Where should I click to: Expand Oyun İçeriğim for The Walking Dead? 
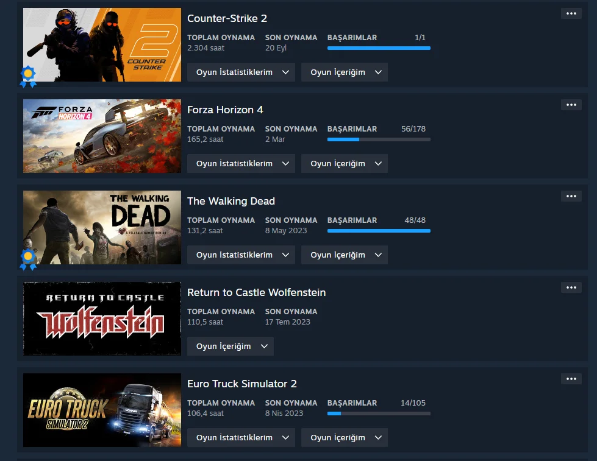click(344, 255)
